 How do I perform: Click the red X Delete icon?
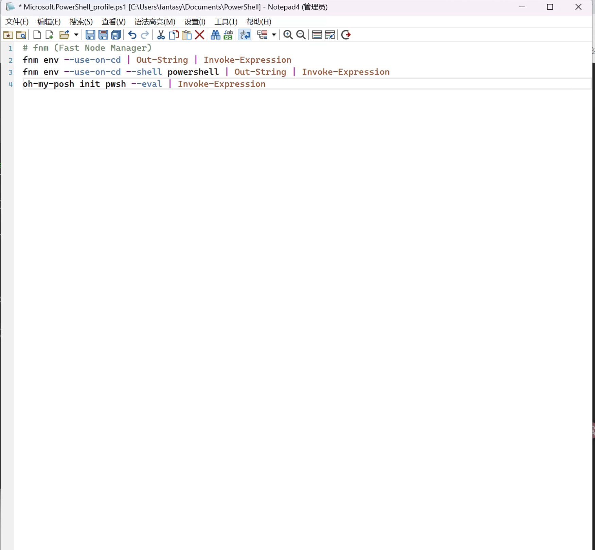[x=200, y=35]
